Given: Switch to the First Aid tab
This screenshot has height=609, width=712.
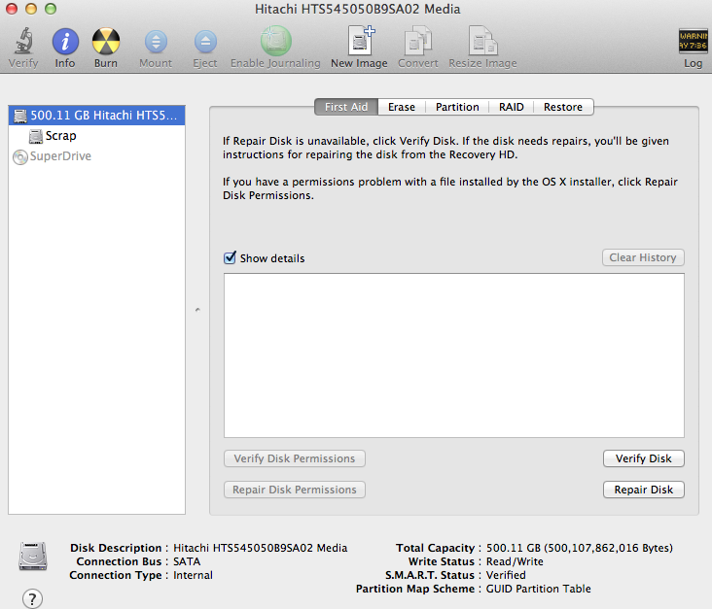Looking at the screenshot, I should 346,107.
